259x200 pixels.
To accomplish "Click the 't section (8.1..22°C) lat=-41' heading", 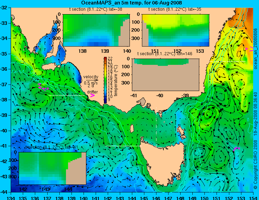I will pos(52,147).
